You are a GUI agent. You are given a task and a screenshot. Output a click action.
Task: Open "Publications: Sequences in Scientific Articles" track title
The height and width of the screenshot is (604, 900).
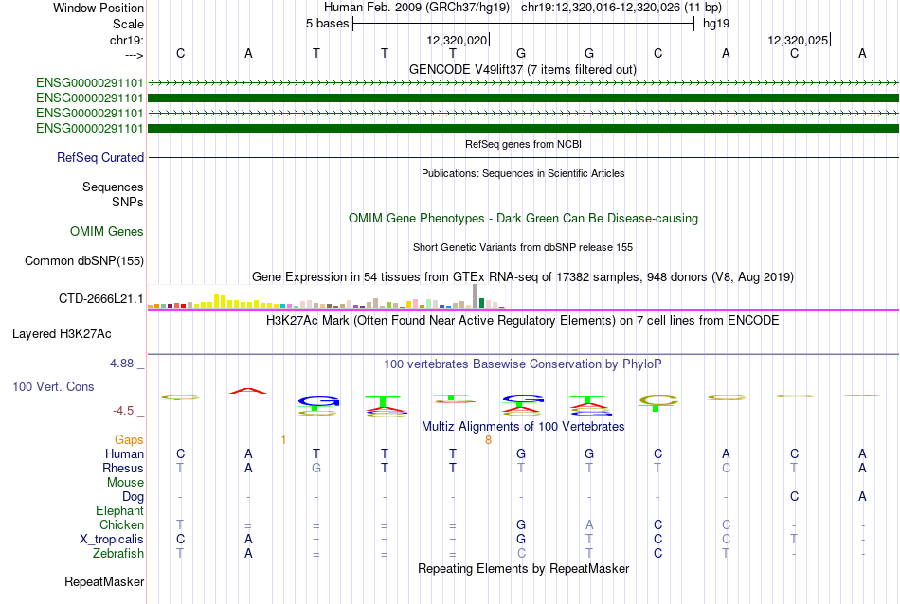click(523, 173)
